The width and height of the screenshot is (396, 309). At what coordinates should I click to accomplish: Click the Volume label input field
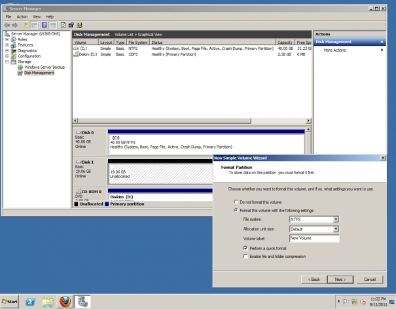pos(314,238)
